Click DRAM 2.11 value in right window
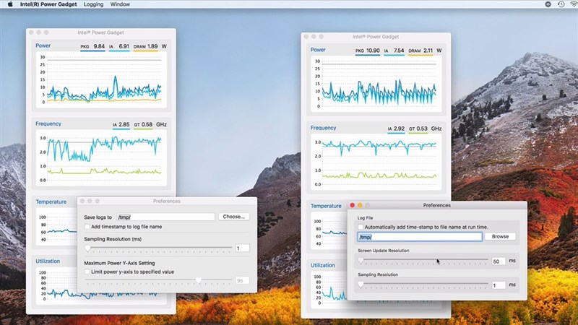Image resolution: width=578 pixels, height=325 pixels. [x=420, y=51]
